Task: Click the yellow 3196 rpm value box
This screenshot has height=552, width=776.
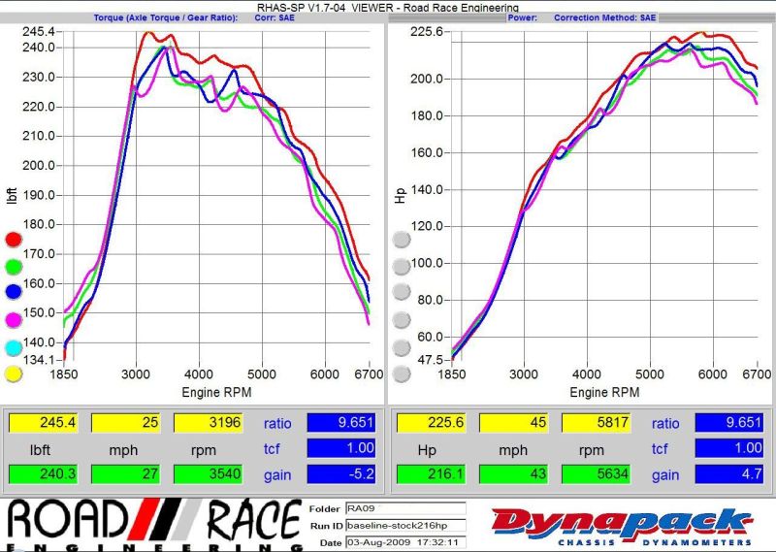Action: click(210, 423)
